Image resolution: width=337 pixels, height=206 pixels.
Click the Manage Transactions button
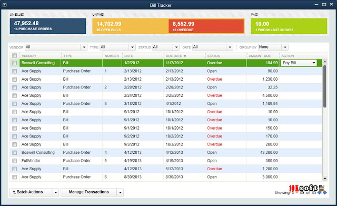(89, 192)
